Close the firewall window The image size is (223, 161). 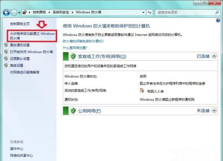215,3
